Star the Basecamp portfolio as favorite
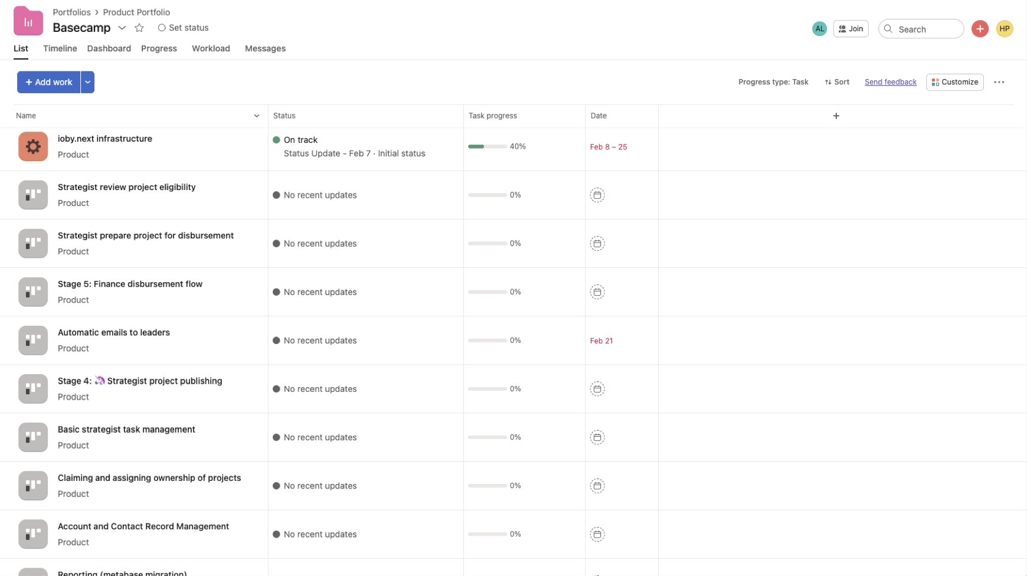 point(139,28)
